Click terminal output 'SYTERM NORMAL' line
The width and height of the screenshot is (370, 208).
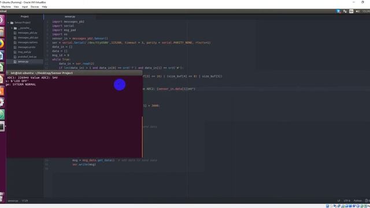(21, 84)
